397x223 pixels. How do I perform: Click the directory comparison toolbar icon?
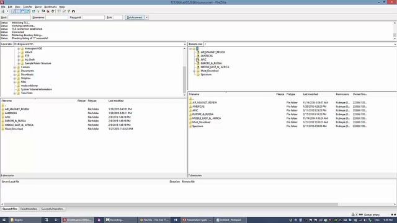click(64, 11)
